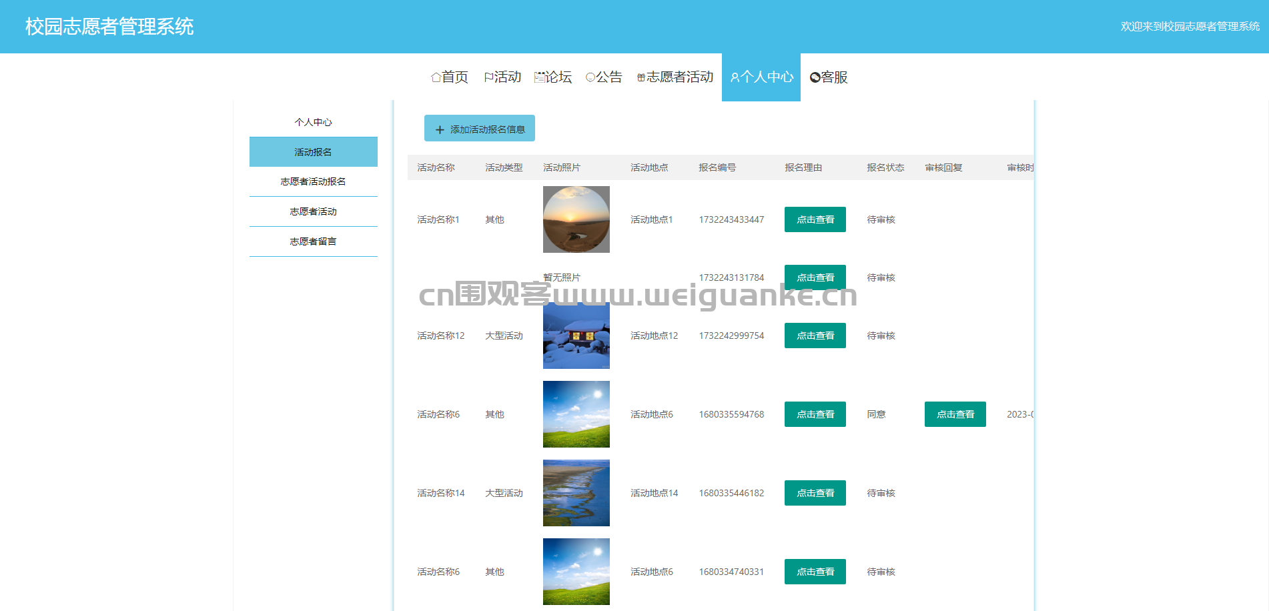
Task: Click 待审核 status in 活动名称14 row
Action: [x=881, y=493]
